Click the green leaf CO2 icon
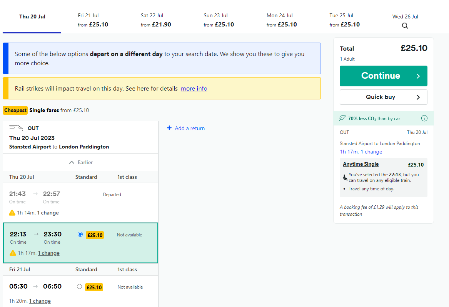Viewport: 449px width, 307px height. (x=342, y=118)
